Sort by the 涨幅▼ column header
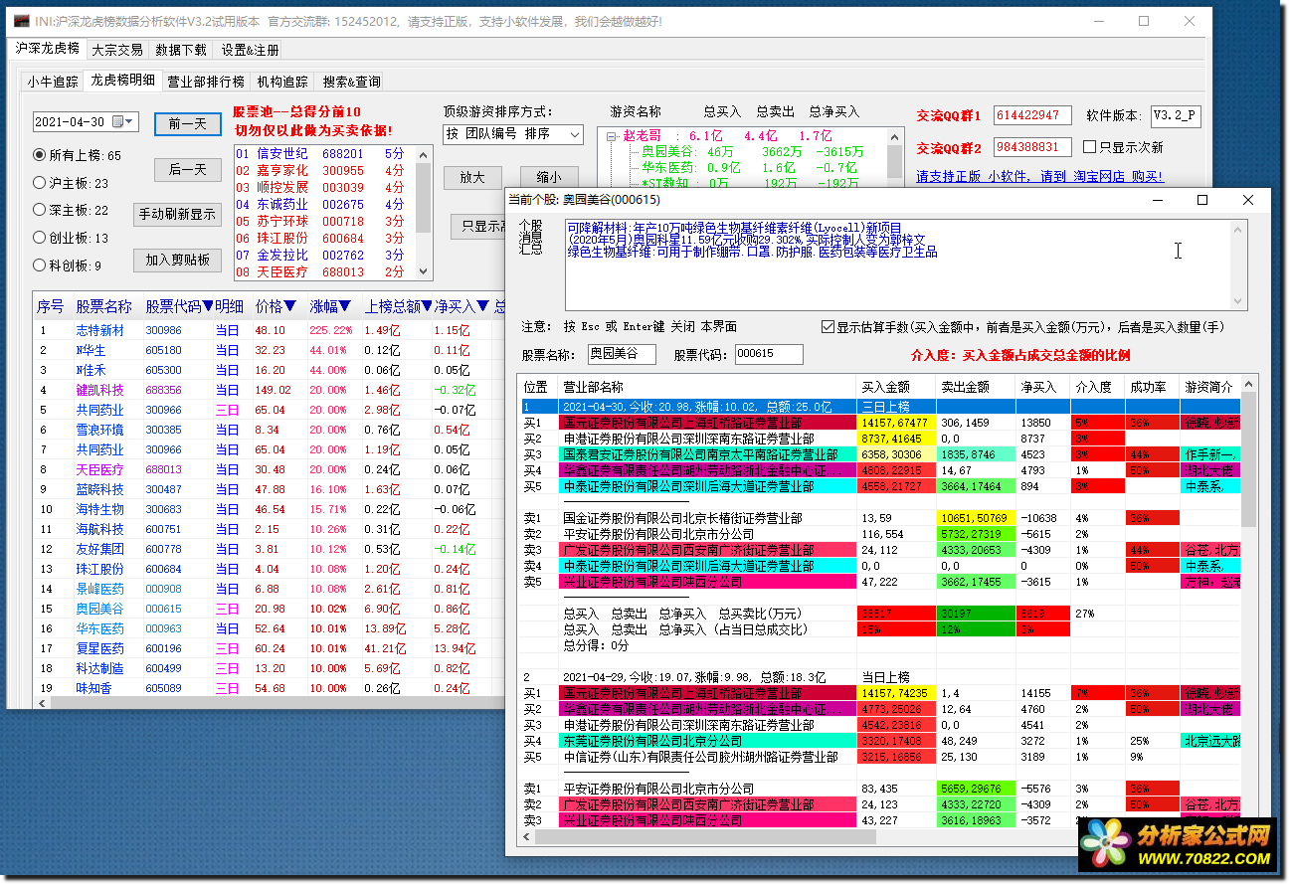Viewport: 1290px width, 884px height. pos(329,306)
